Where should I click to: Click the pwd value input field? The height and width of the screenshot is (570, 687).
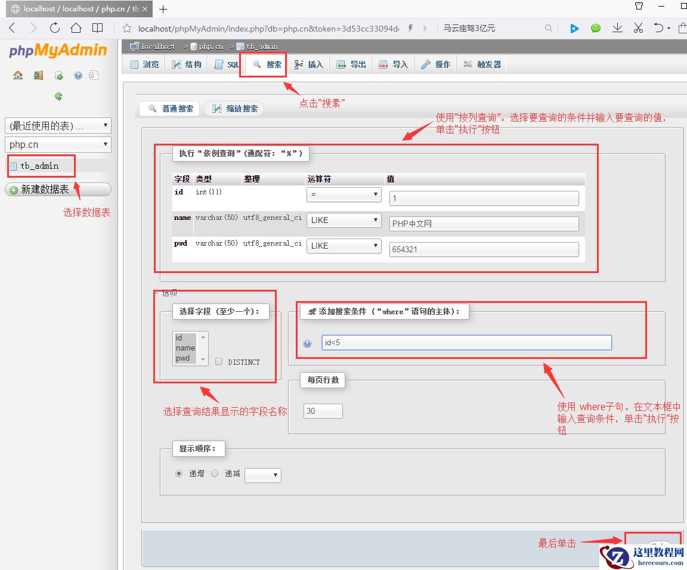[484, 249]
